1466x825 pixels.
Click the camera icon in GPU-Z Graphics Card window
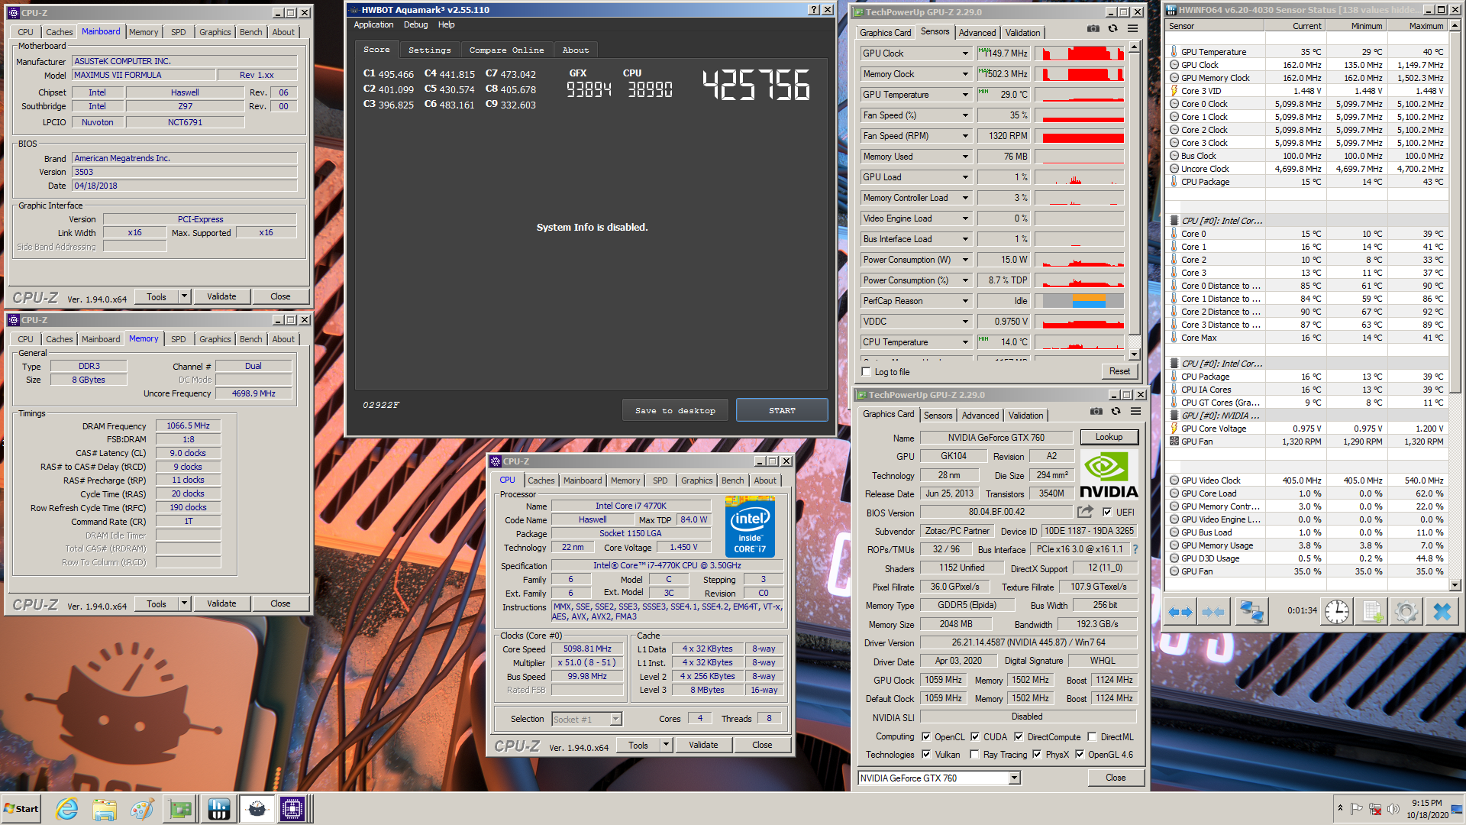pos(1096,411)
